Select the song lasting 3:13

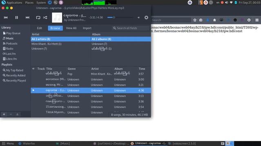point(91,96)
